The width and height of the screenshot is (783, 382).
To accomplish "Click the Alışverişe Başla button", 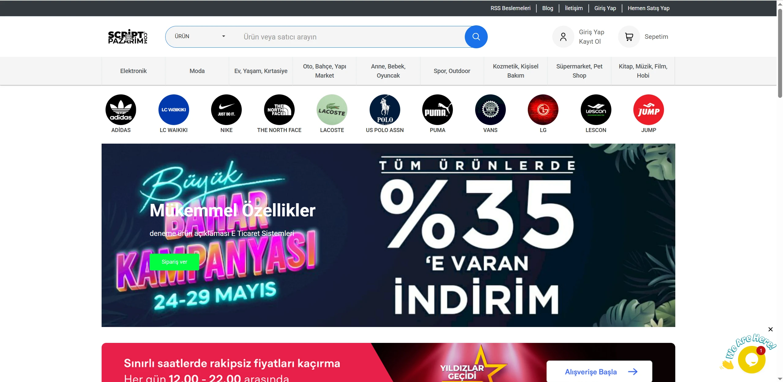I will tap(599, 371).
